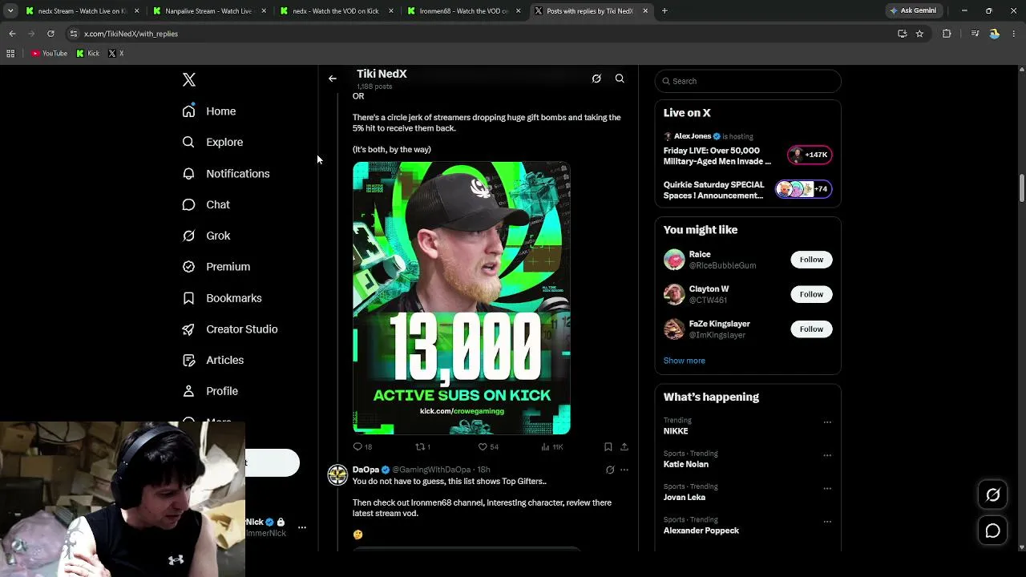Open Profile in the sidebar
The image size is (1026, 577).
pyautogui.click(x=210, y=391)
